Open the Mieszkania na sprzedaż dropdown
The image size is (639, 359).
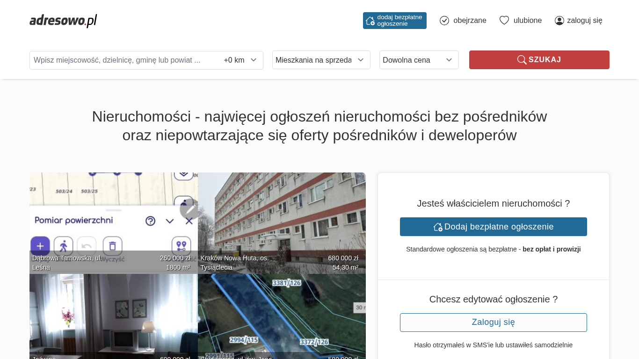pos(321,60)
